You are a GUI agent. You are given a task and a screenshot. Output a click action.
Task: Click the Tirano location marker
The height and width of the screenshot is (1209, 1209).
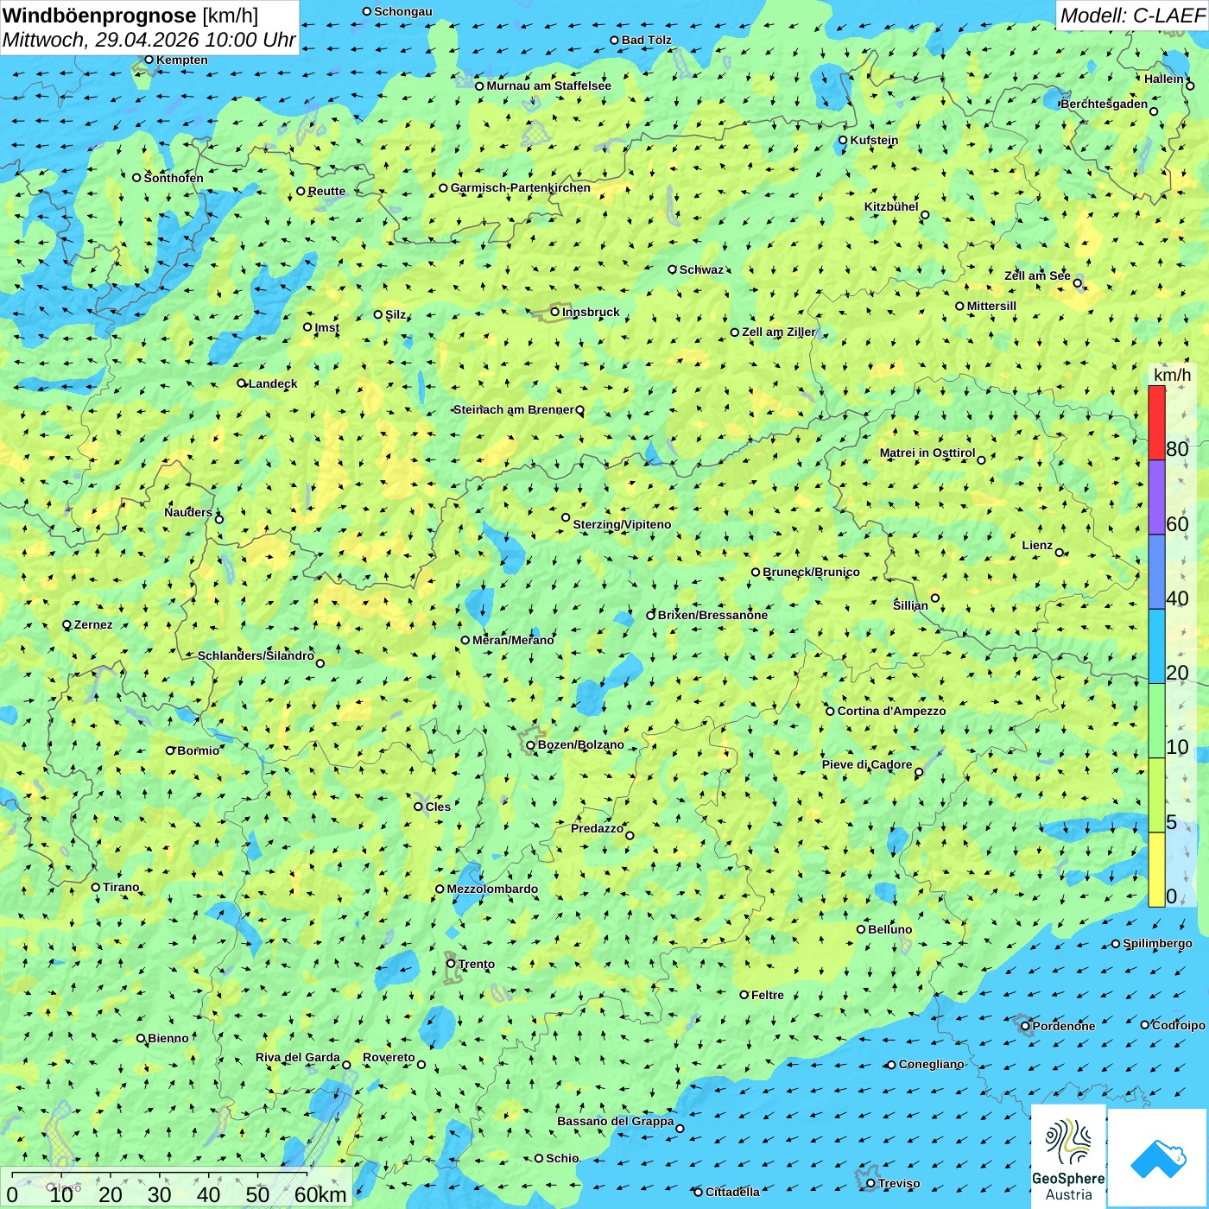coord(96,887)
